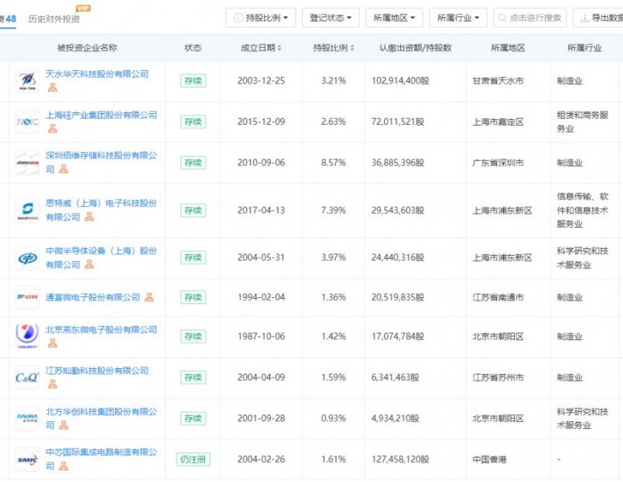Select date cell 2017-04-13
Screen dimensions: 623x482
tap(261, 210)
